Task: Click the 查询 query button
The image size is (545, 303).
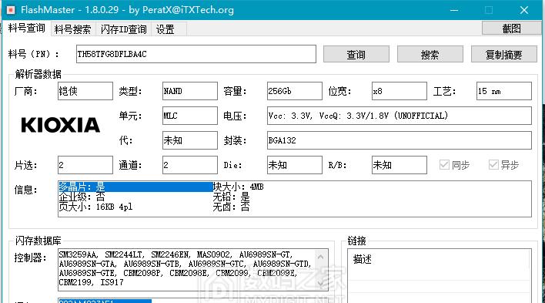Action: [356, 54]
